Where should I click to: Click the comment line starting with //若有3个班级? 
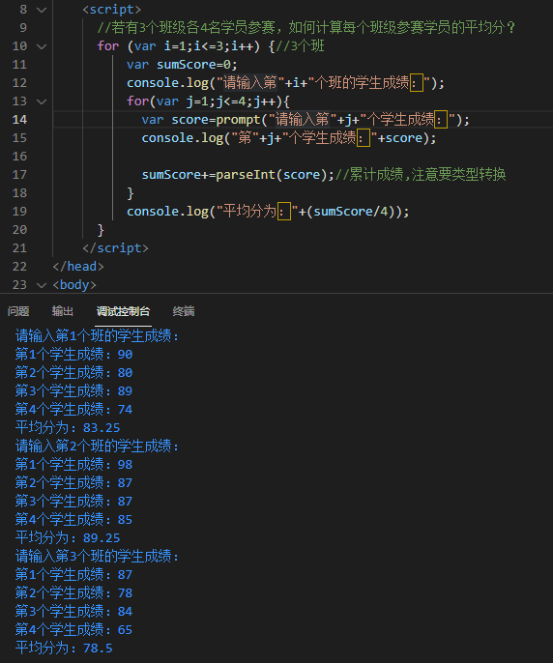click(x=306, y=28)
